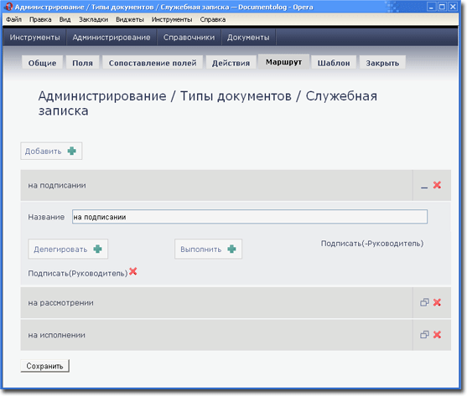Screen dimensions: 467x396
Task: Open the Шаблон tab
Action: coord(334,63)
